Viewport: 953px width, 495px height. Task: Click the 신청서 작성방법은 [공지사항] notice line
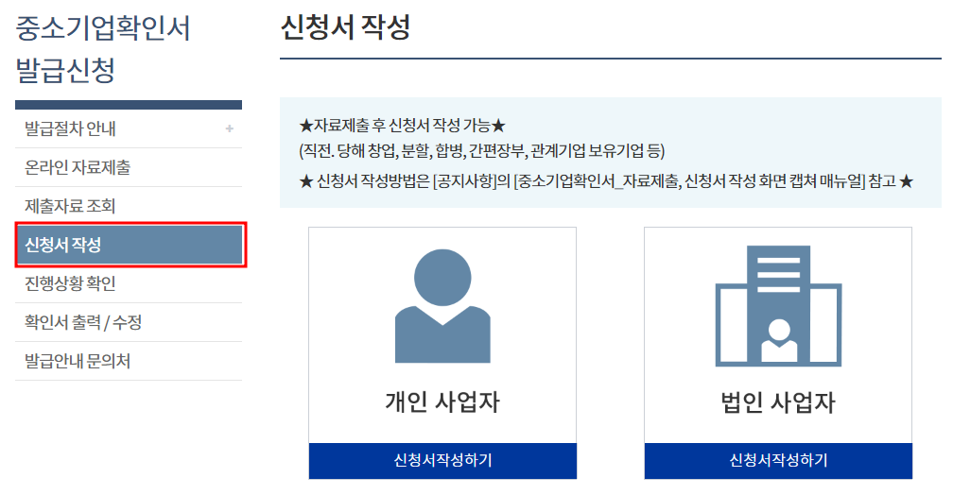[x=607, y=181]
